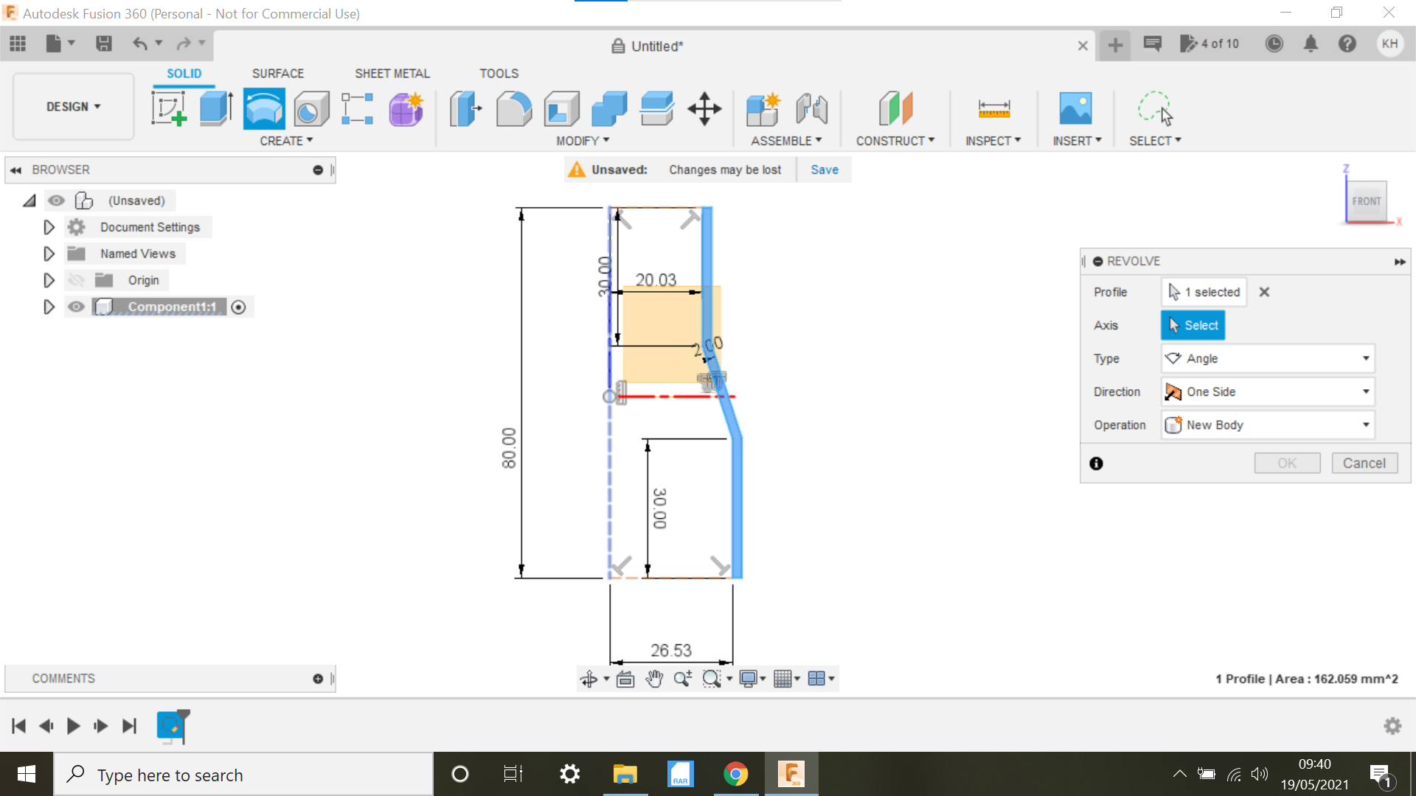Click the New Sketch icon in CREATE
Image resolution: width=1416 pixels, height=796 pixels.
click(169, 109)
